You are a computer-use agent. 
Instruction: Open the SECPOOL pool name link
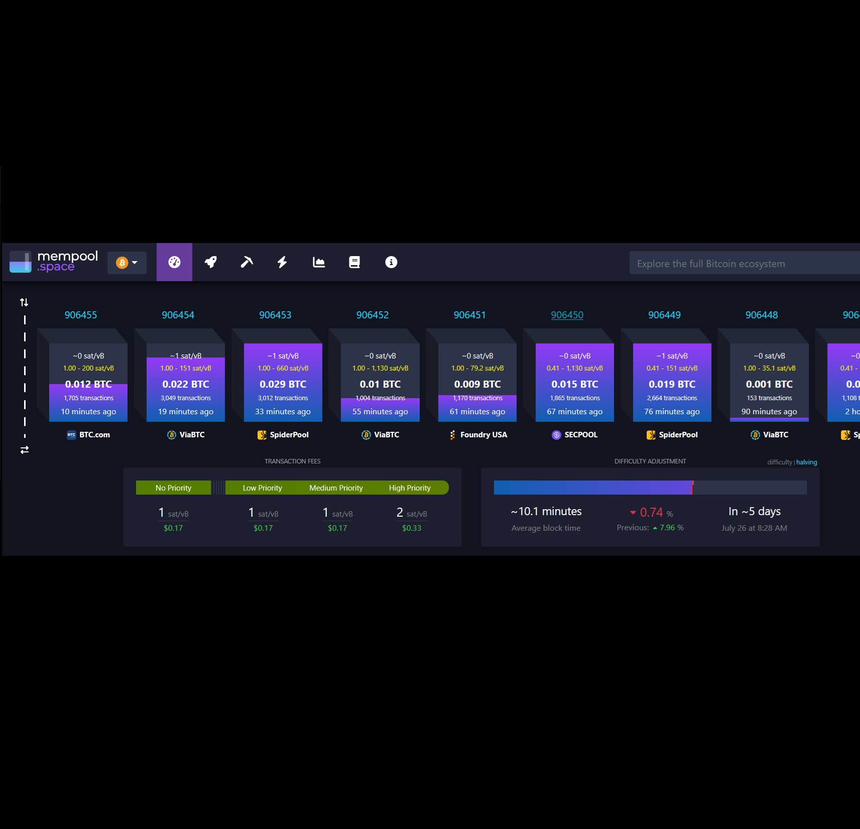click(581, 435)
